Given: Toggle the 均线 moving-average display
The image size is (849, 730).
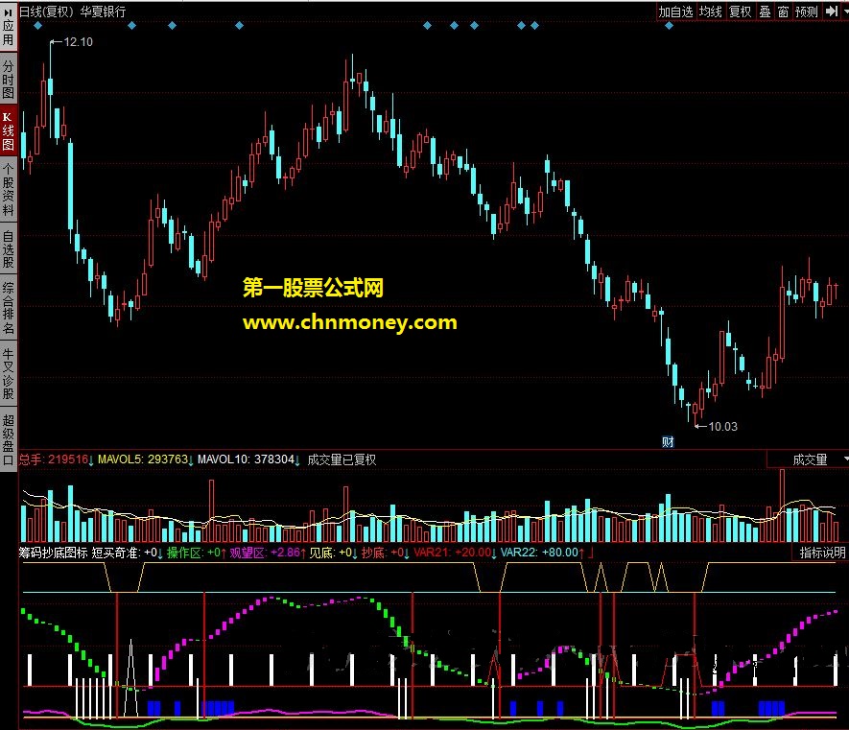Looking at the screenshot, I should pos(711,12).
